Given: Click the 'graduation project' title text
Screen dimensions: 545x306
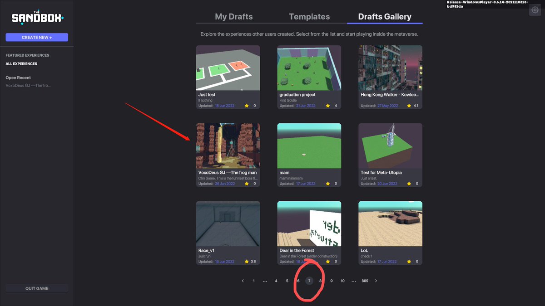Looking at the screenshot, I should 297,95.
